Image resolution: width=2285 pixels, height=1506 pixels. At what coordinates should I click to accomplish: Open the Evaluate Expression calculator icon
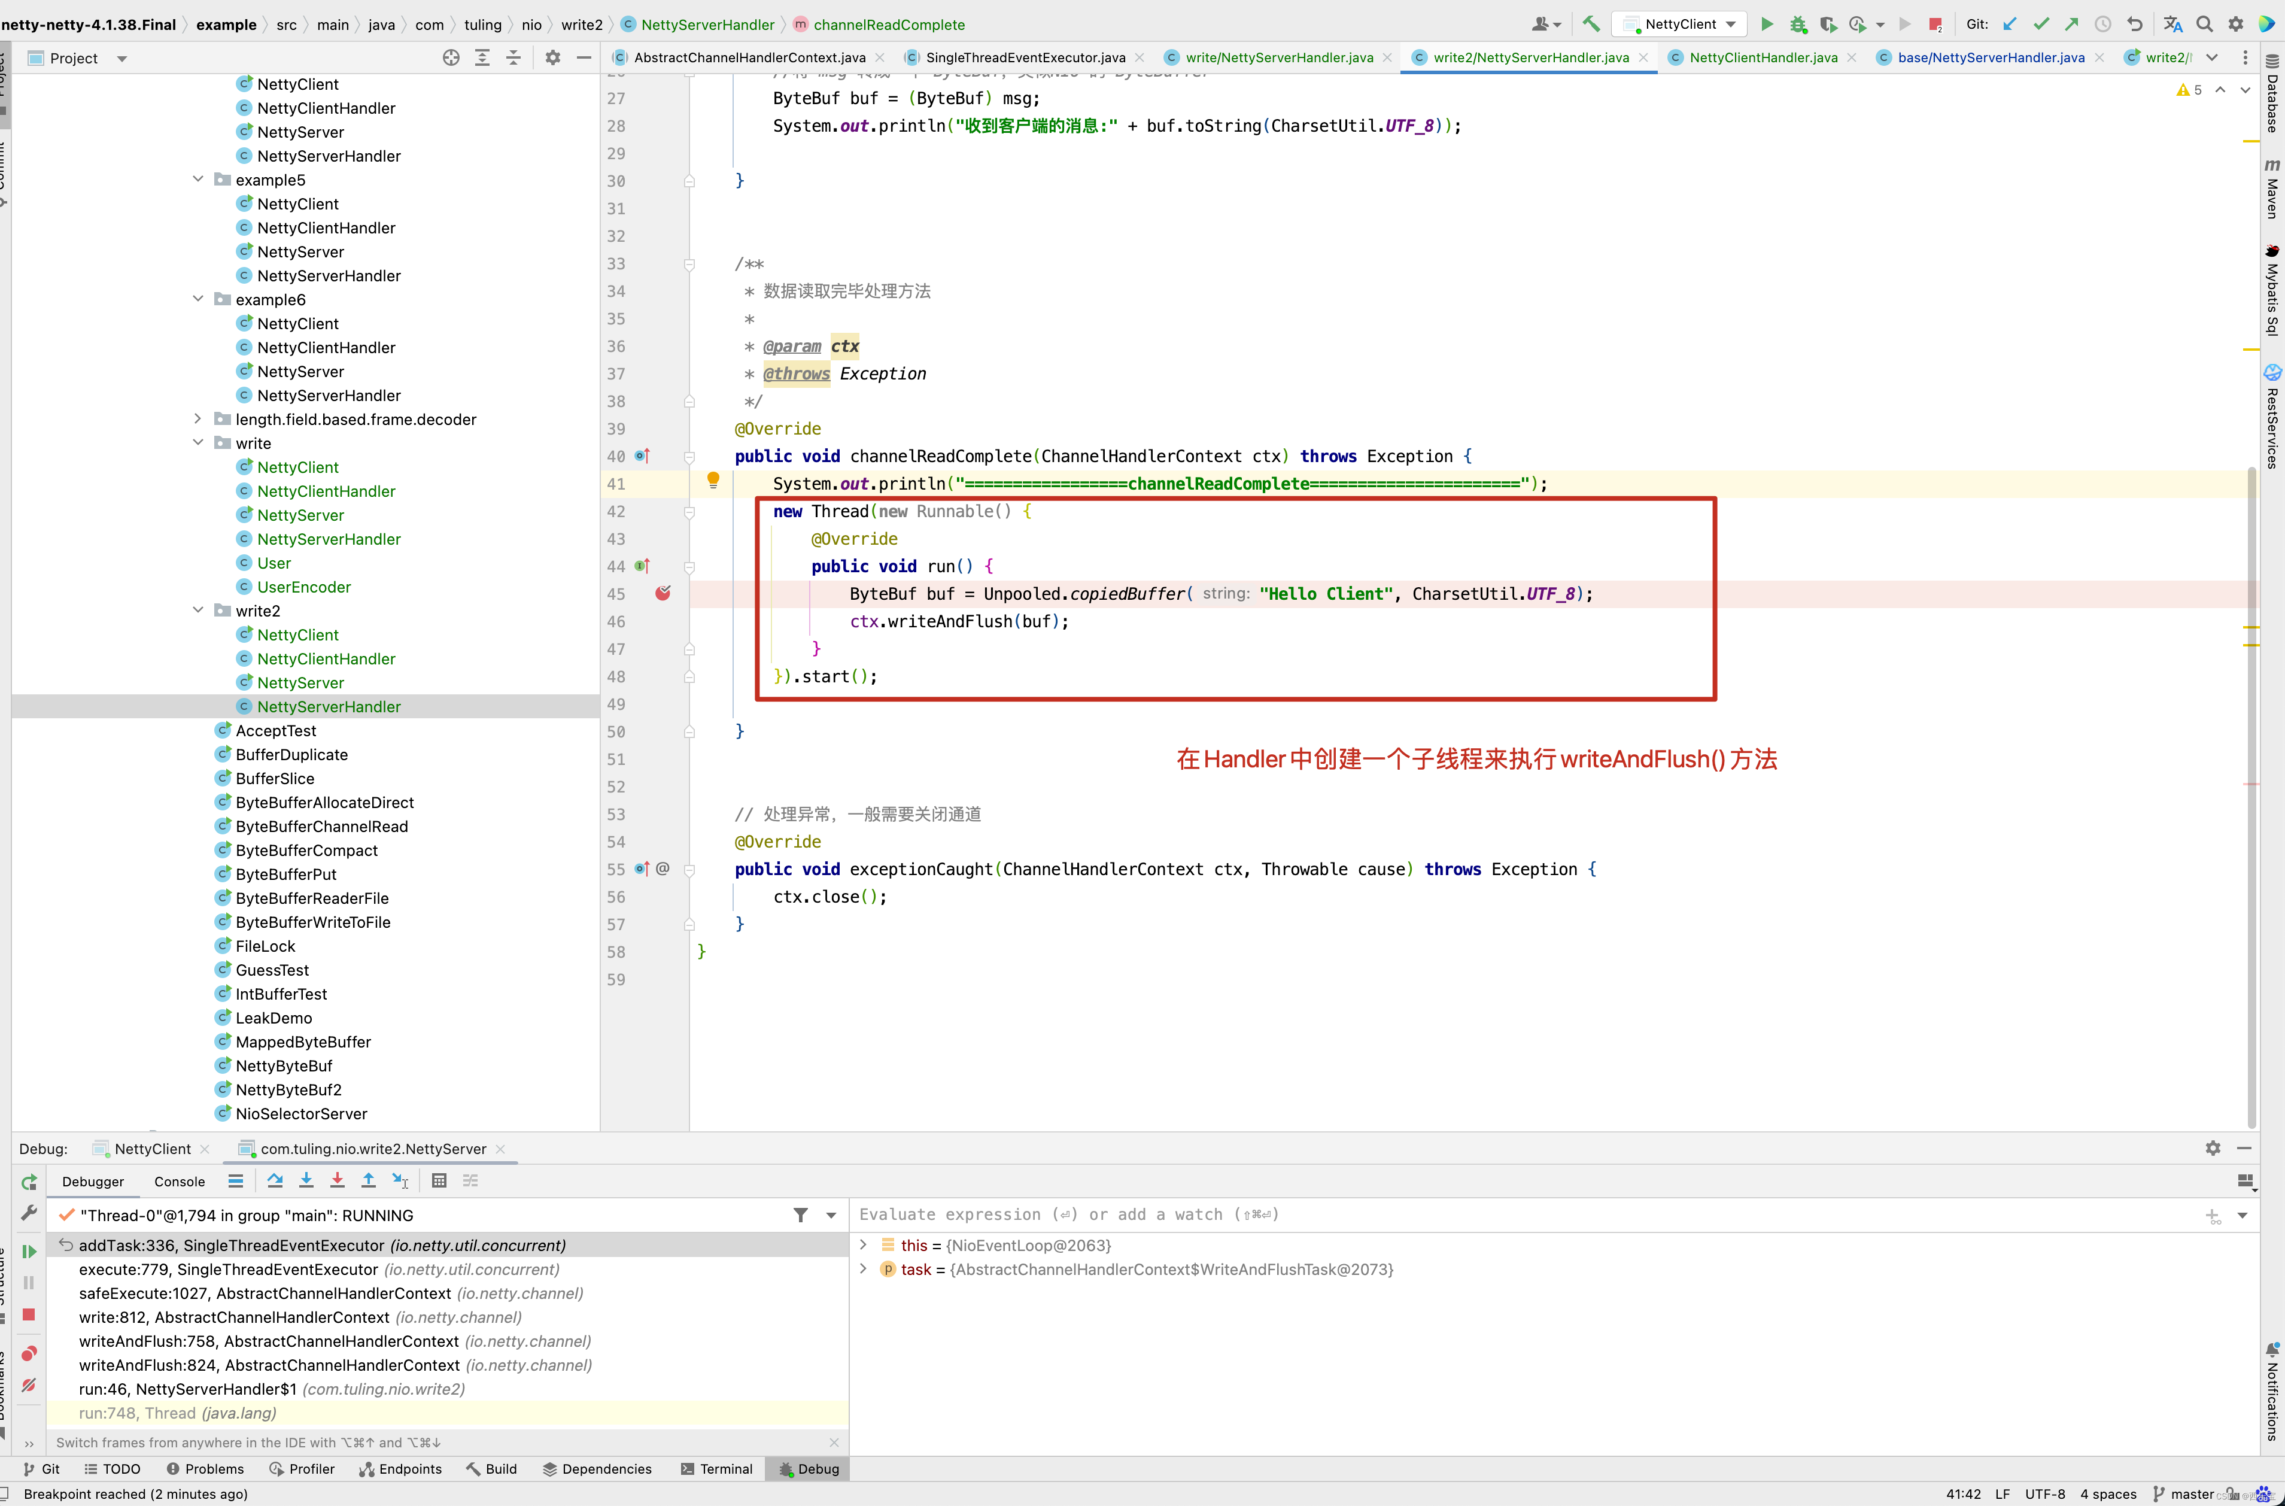439,1180
